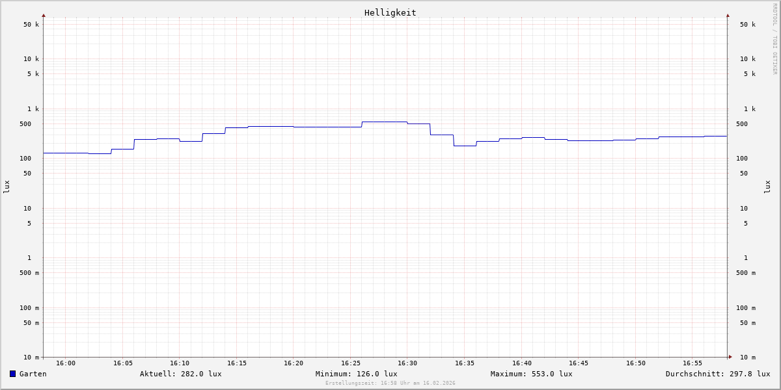The image size is (781, 390).
Task: Click the vertical RRDTOOL / TOBI OETIKER watermark
Action: coord(774,39)
